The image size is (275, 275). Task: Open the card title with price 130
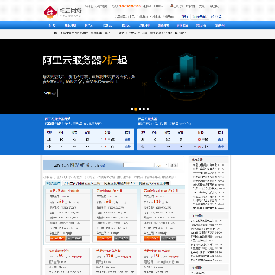(108, 251)
